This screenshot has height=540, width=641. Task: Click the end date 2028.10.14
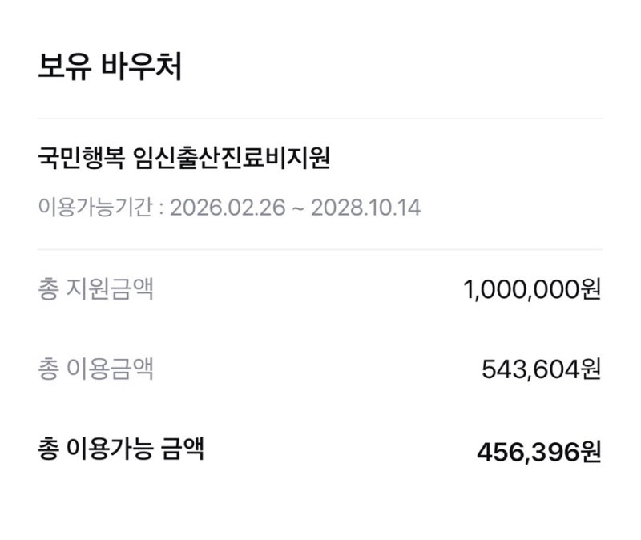click(x=365, y=208)
